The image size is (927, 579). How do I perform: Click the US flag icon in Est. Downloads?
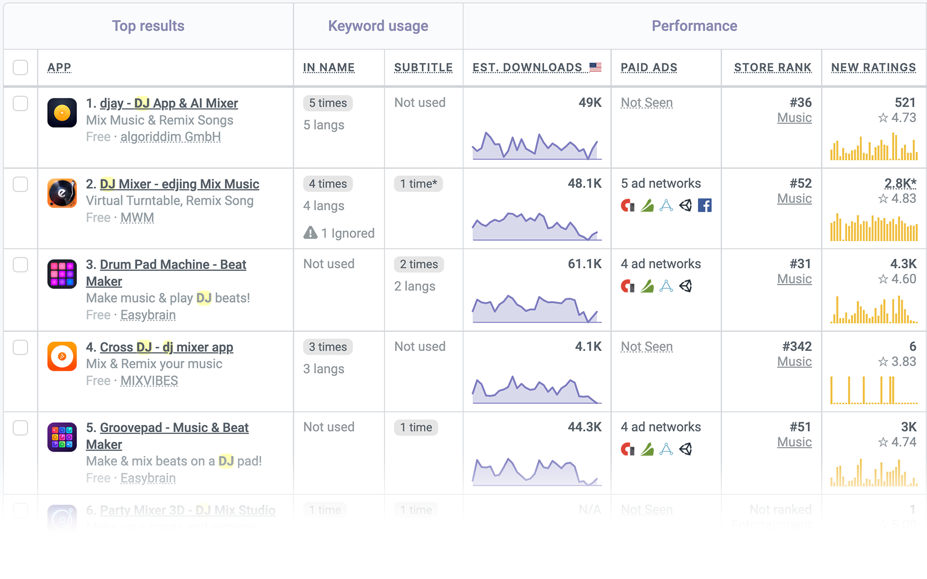pyautogui.click(x=595, y=67)
